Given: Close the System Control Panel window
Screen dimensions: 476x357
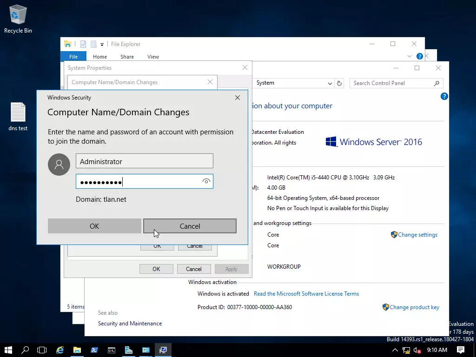Looking at the screenshot, I should pyautogui.click(x=438, y=68).
